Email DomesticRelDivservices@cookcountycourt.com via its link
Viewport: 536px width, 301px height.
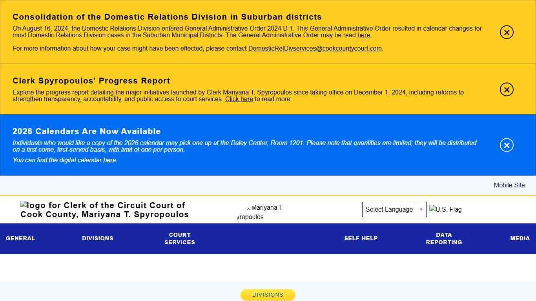coord(315,49)
